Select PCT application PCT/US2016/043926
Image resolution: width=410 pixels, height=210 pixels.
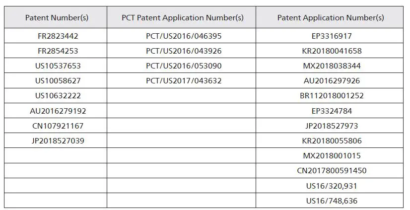(183, 51)
